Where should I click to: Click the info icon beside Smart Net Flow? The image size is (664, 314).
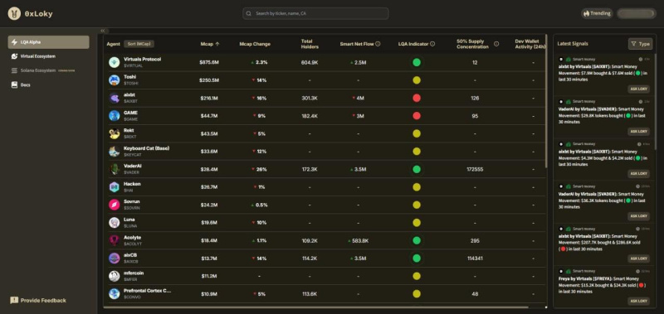coord(378,44)
